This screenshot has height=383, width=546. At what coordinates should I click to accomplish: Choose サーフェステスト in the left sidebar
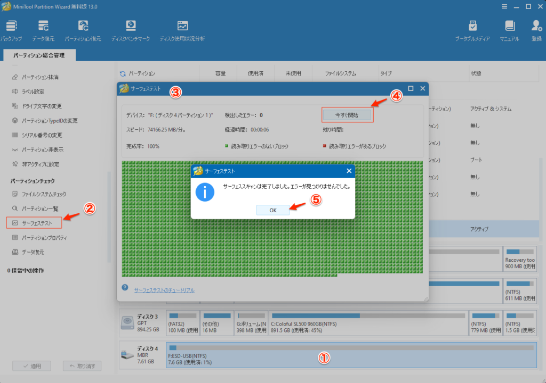pos(37,223)
